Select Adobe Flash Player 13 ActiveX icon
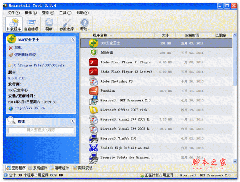 [x=94, y=72]
